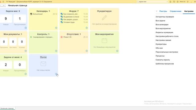Open Нумераторы link
This screenshot has width=196, height=110.
click(x=161, y=44)
